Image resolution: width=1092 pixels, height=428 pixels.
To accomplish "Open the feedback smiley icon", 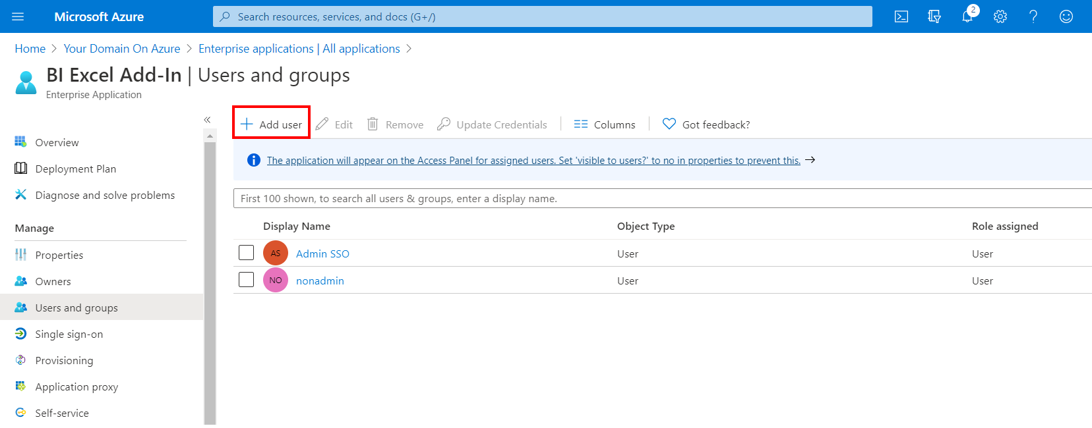I will coord(1066,16).
